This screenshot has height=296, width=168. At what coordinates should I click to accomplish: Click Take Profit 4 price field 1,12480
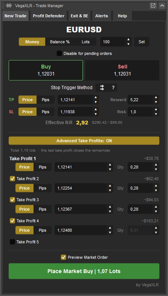click(81, 230)
